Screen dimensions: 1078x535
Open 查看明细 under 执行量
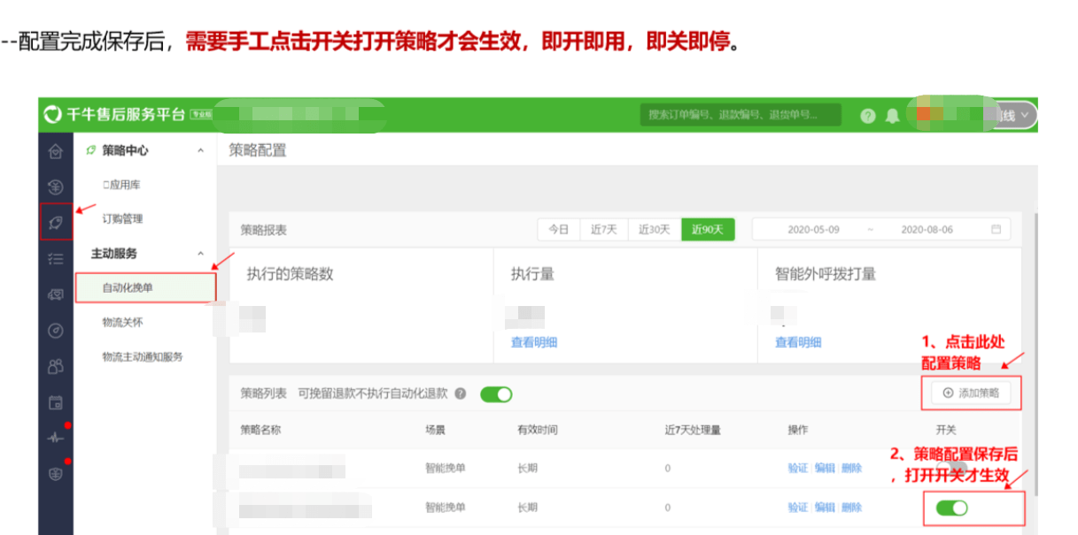[534, 342]
